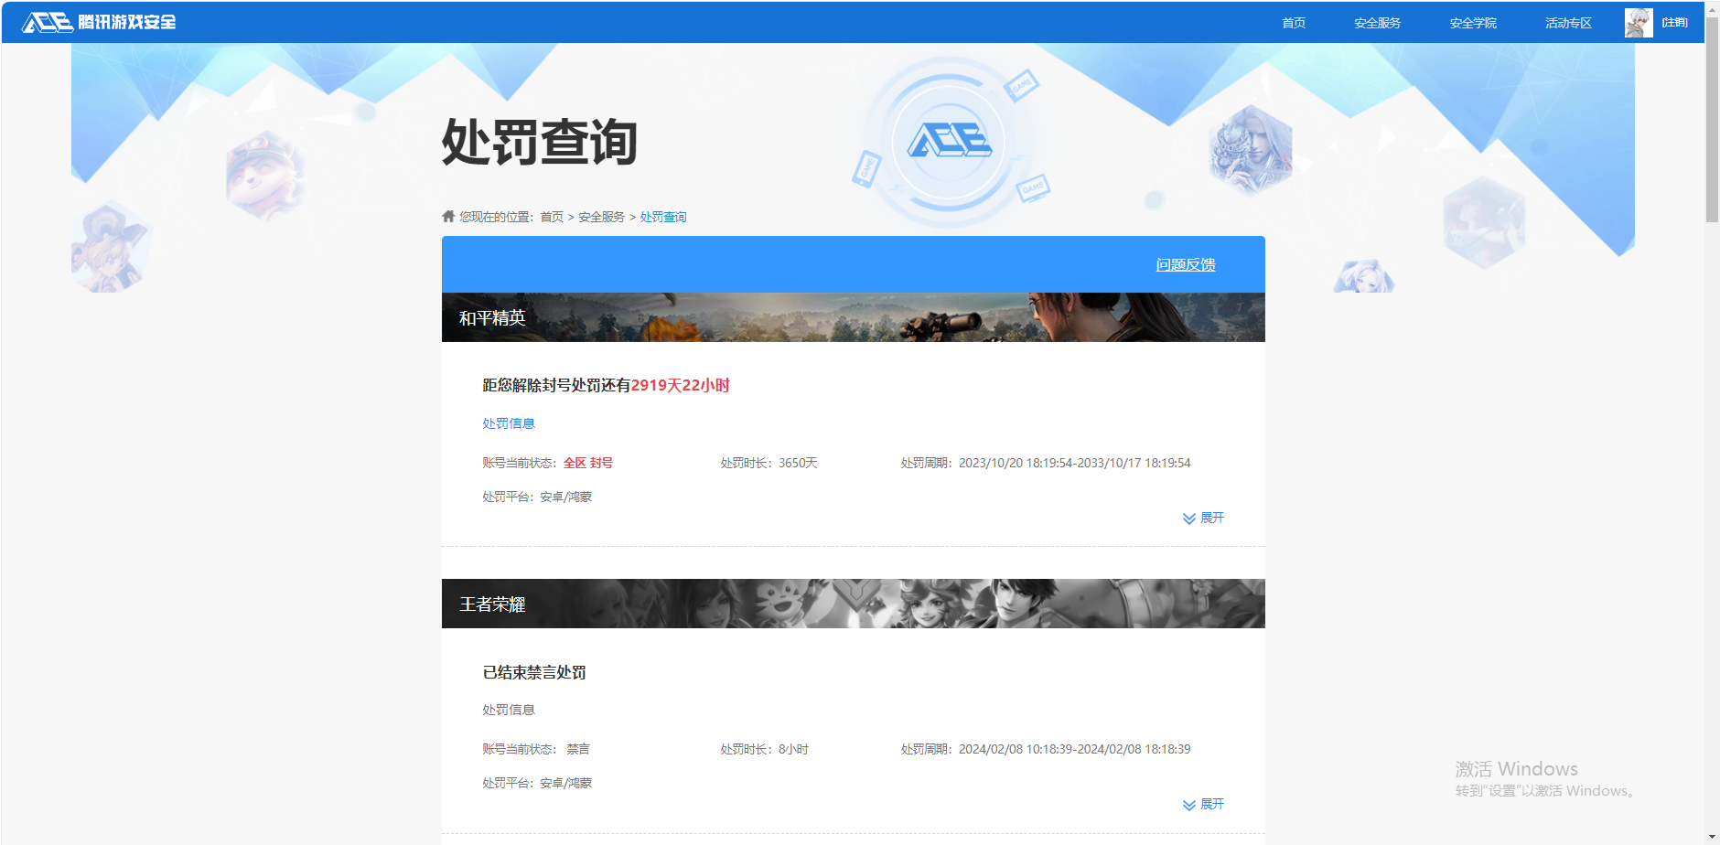The image size is (1720, 845).
Task: Click the home icon in the breadcrumb
Action: pyautogui.click(x=447, y=216)
